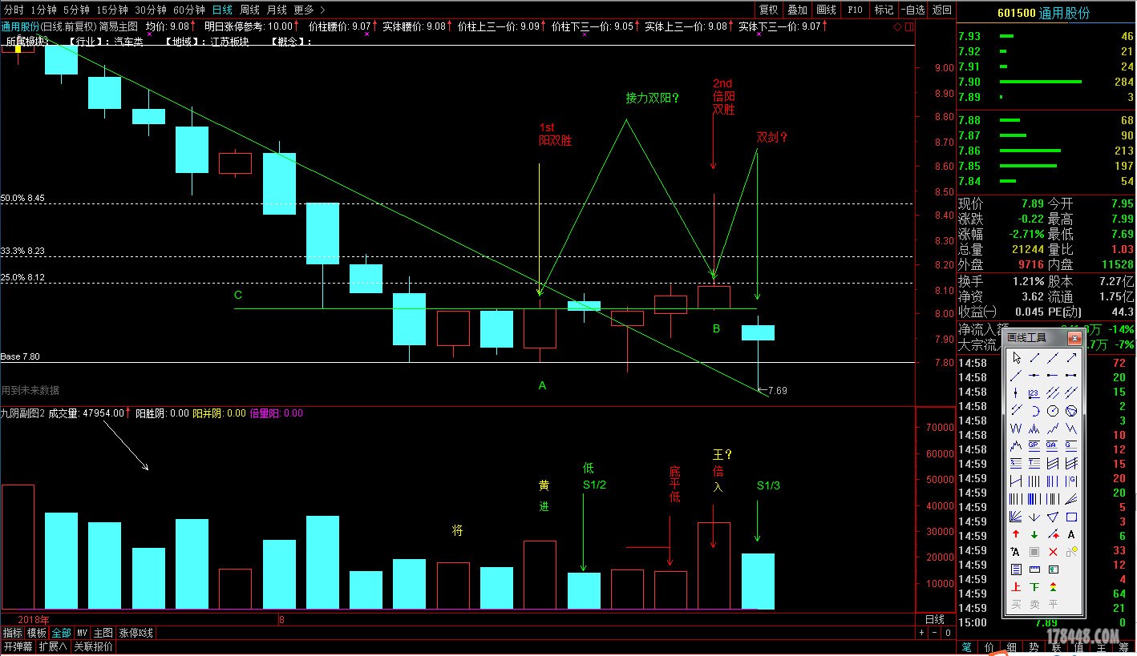Choose the 123 price label tool
Image resolution: width=1137 pixels, height=656 pixels.
click(1034, 392)
